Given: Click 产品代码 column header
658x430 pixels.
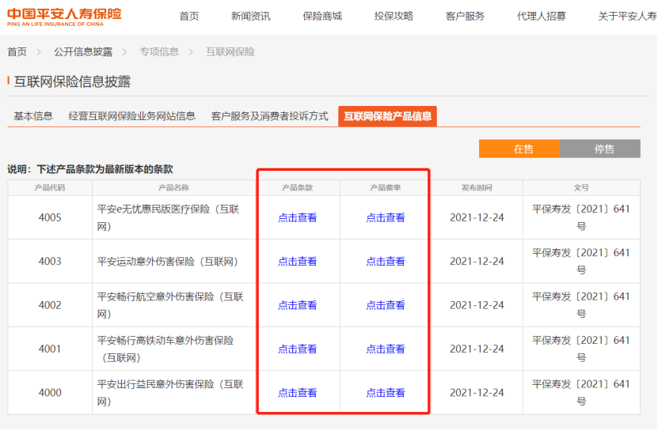Looking at the screenshot, I should tap(50, 188).
